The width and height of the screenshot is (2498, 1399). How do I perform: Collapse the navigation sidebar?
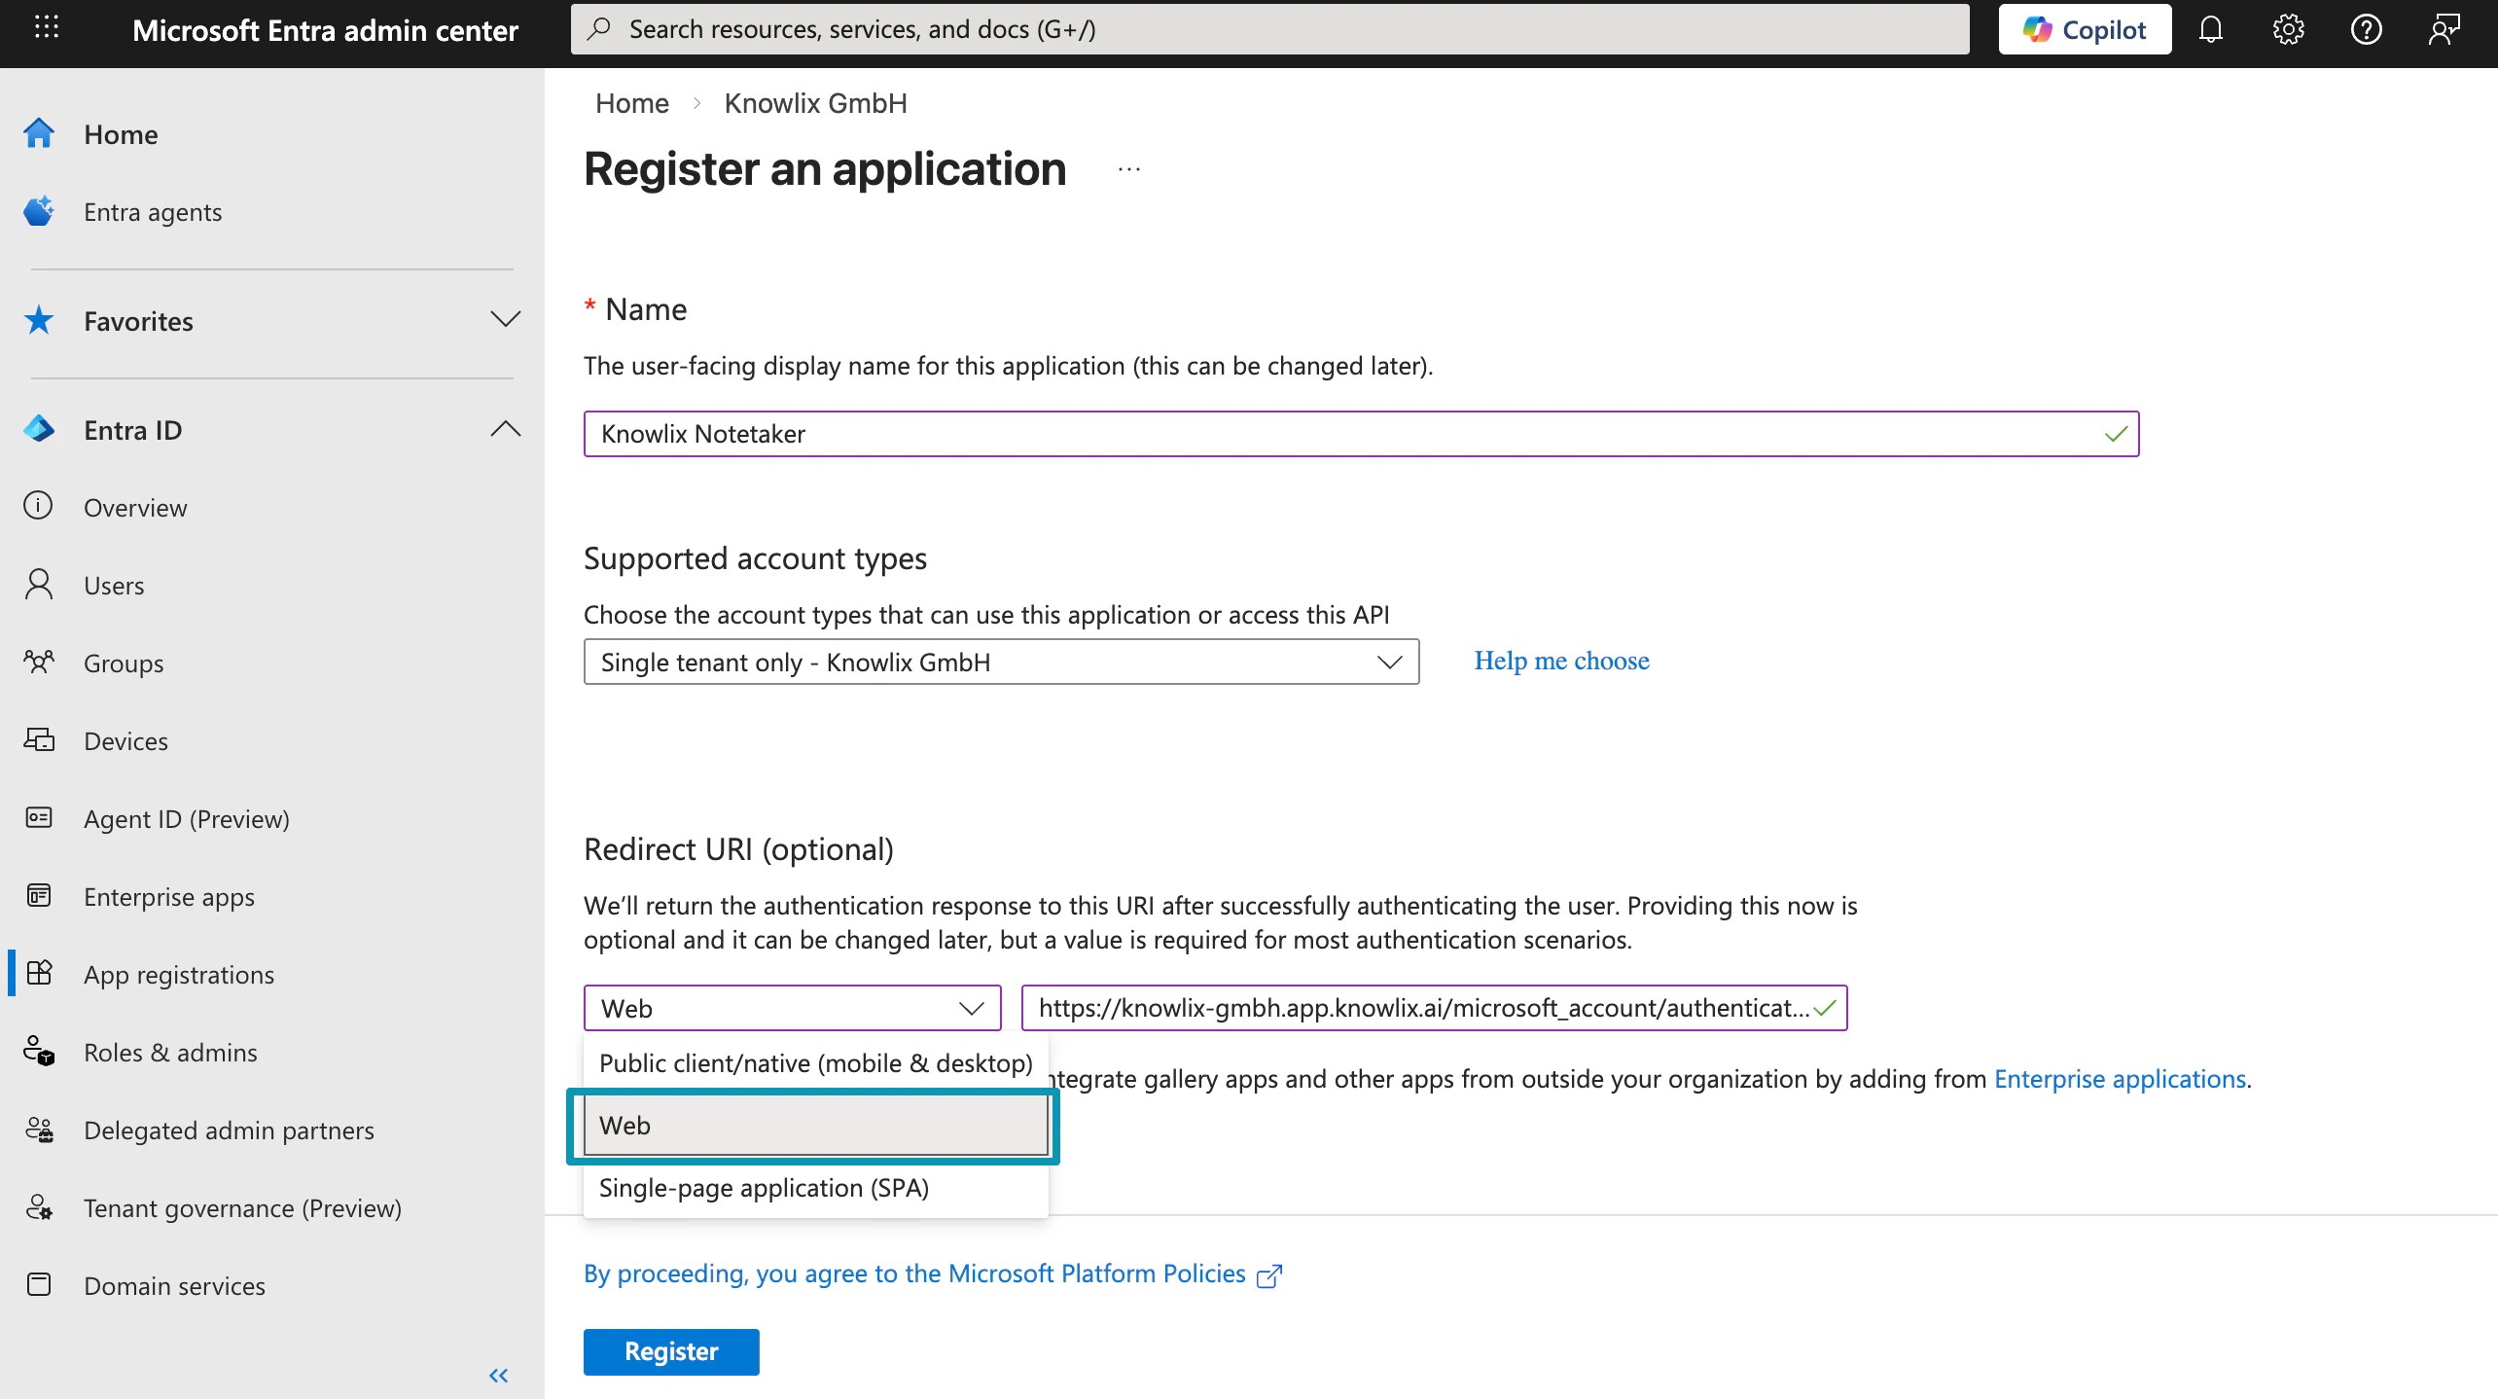click(x=499, y=1375)
